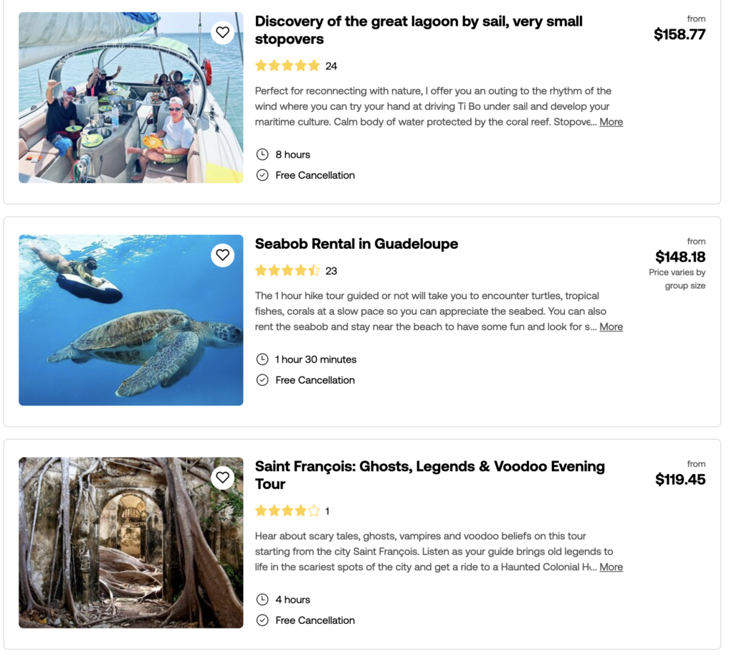The width and height of the screenshot is (734, 657).
Task: Click the $148.18 price for Seabob Rental
Action: coord(680,257)
